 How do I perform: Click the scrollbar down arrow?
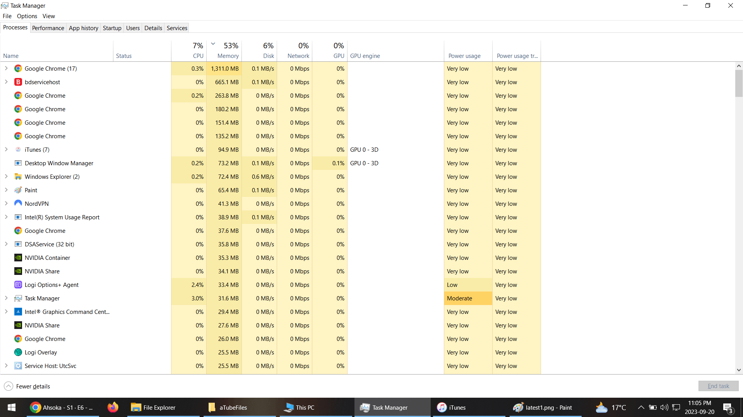pos(739,370)
